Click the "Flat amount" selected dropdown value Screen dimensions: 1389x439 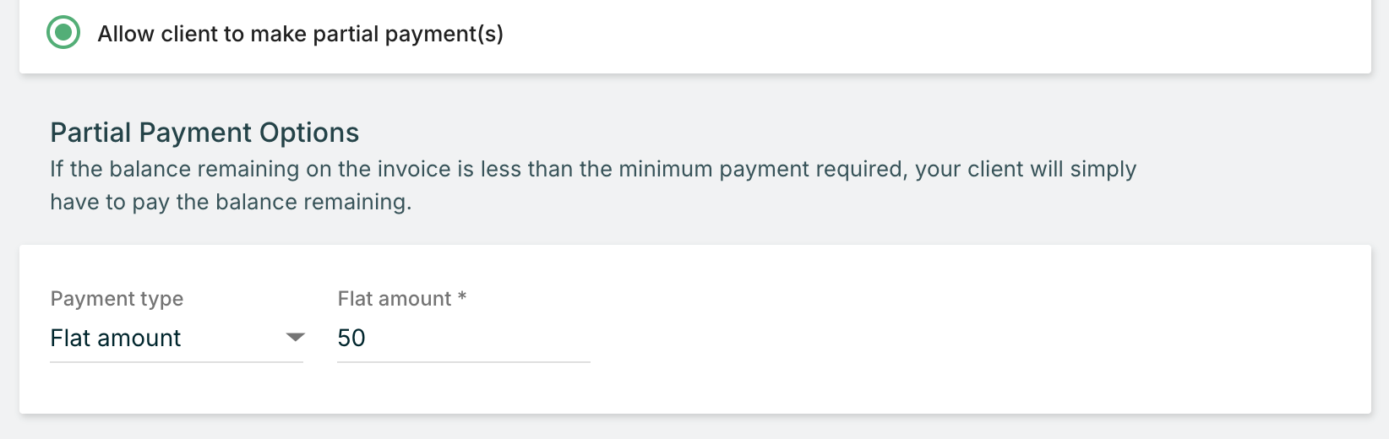click(116, 338)
